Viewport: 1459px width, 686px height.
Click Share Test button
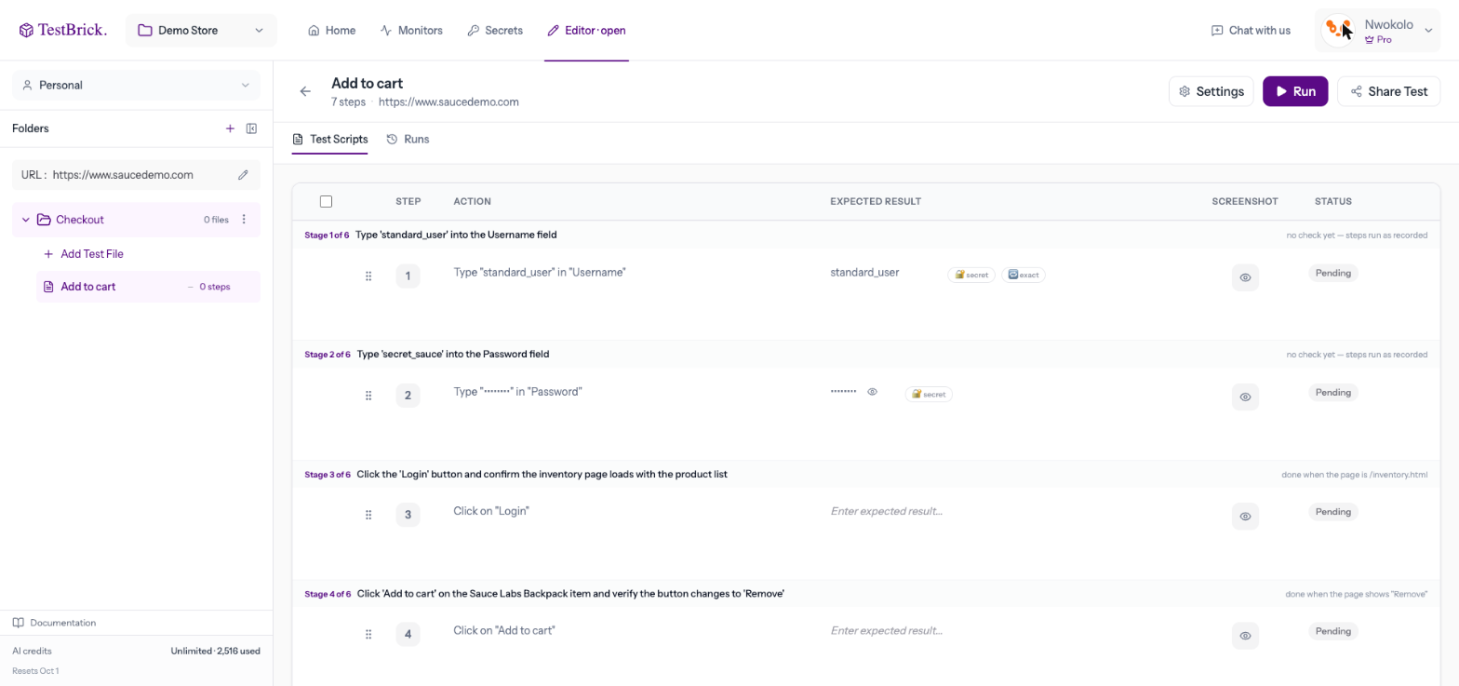(x=1388, y=91)
